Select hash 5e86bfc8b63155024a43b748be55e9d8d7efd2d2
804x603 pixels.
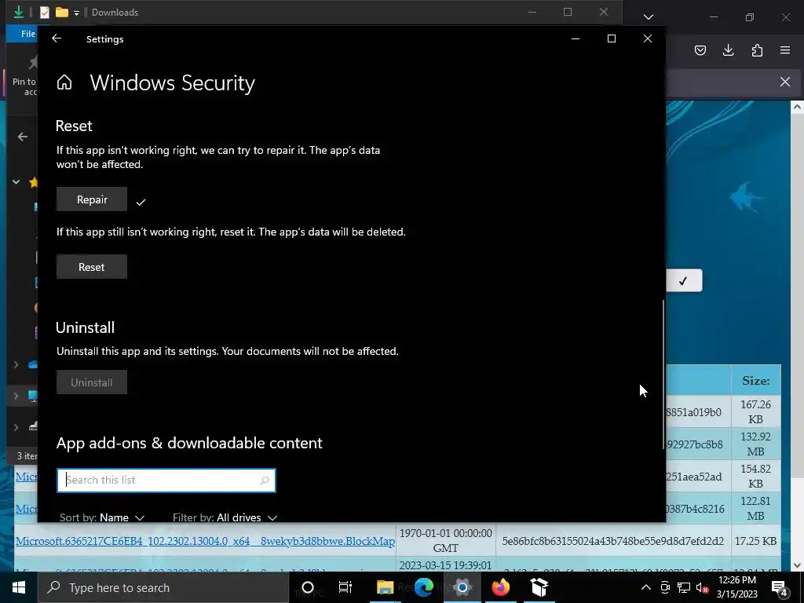coord(613,541)
